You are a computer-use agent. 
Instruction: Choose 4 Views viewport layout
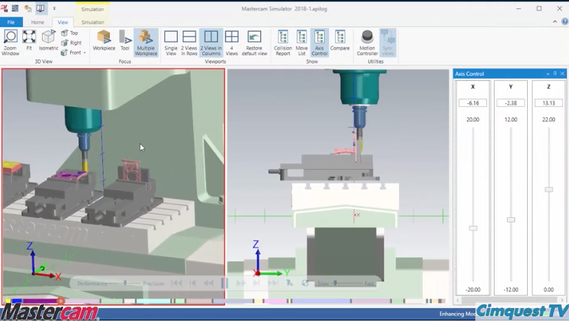[232, 43]
